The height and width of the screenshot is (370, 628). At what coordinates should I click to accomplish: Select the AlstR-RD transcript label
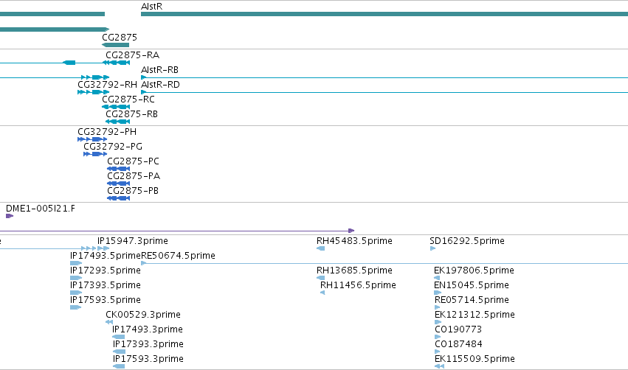[161, 85]
